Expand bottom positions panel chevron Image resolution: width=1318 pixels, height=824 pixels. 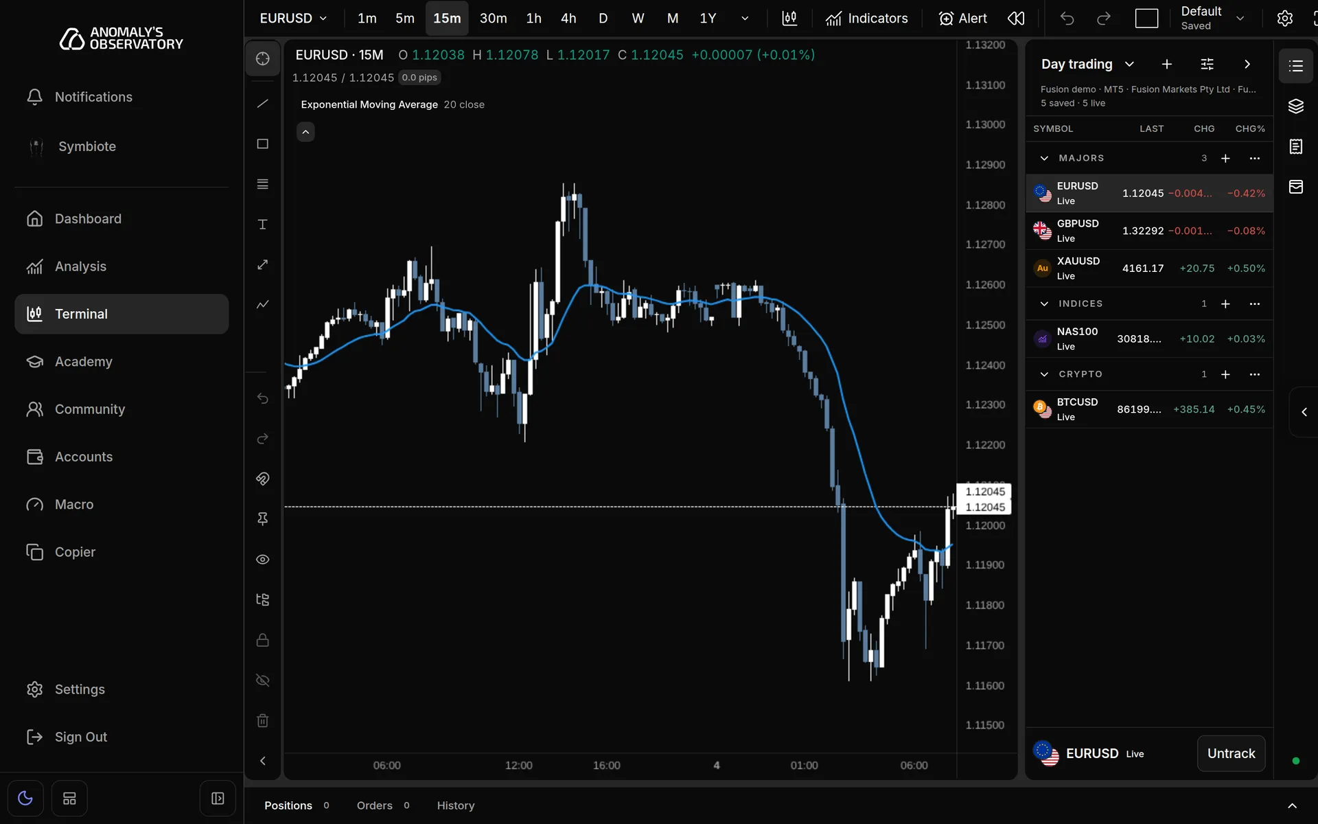click(1292, 805)
